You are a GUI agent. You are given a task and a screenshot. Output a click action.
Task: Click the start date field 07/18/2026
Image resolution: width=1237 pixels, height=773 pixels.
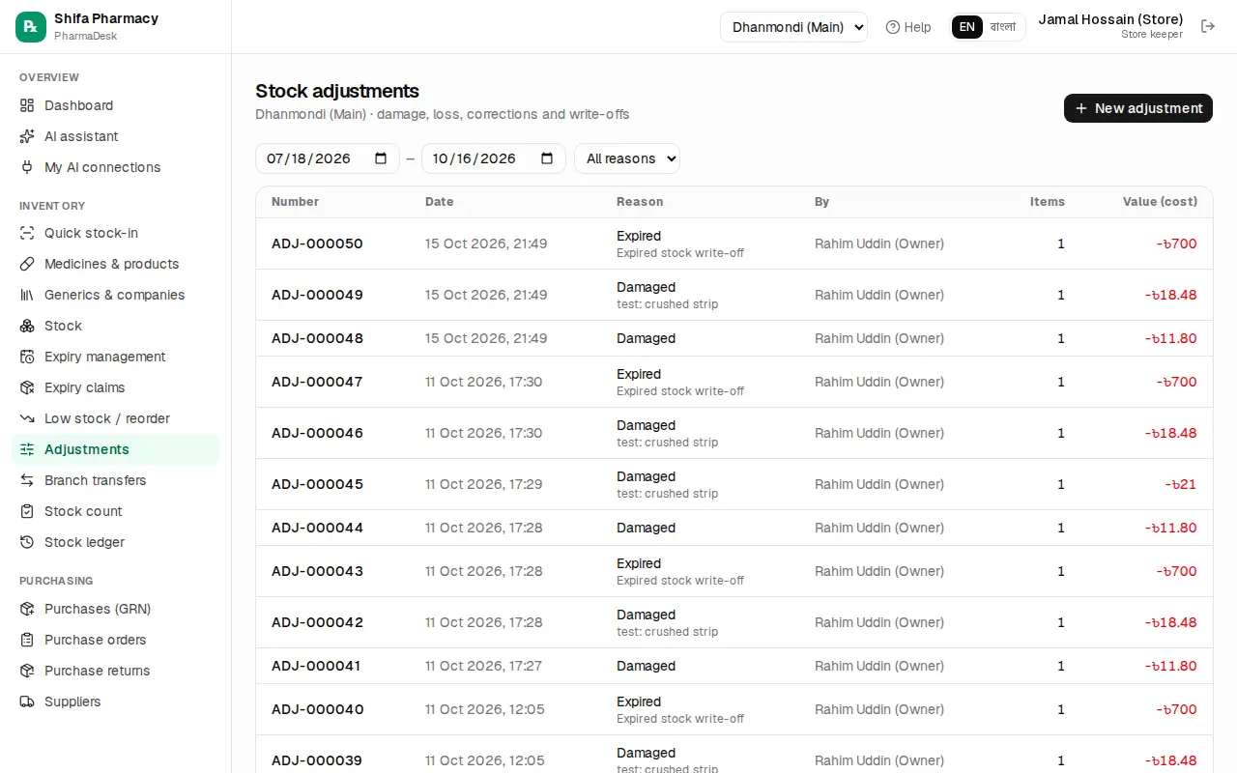(x=328, y=158)
